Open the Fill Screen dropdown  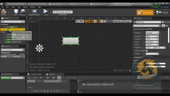click(127, 21)
